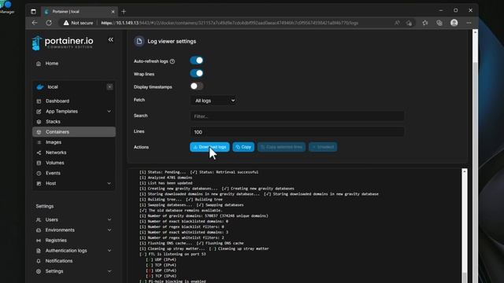Click the App Templates edit icon

click(39, 112)
